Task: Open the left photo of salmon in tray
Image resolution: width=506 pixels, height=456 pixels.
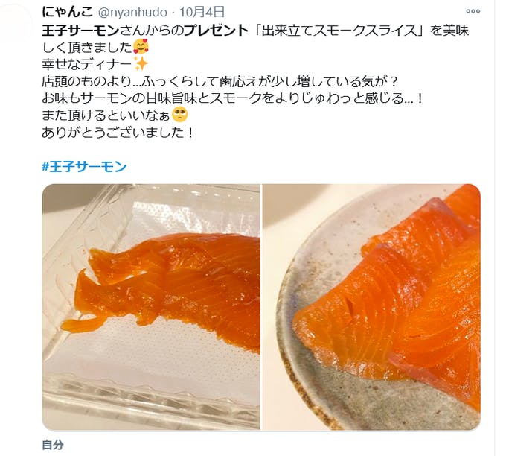Action: pyautogui.click(x=151, y=307)
